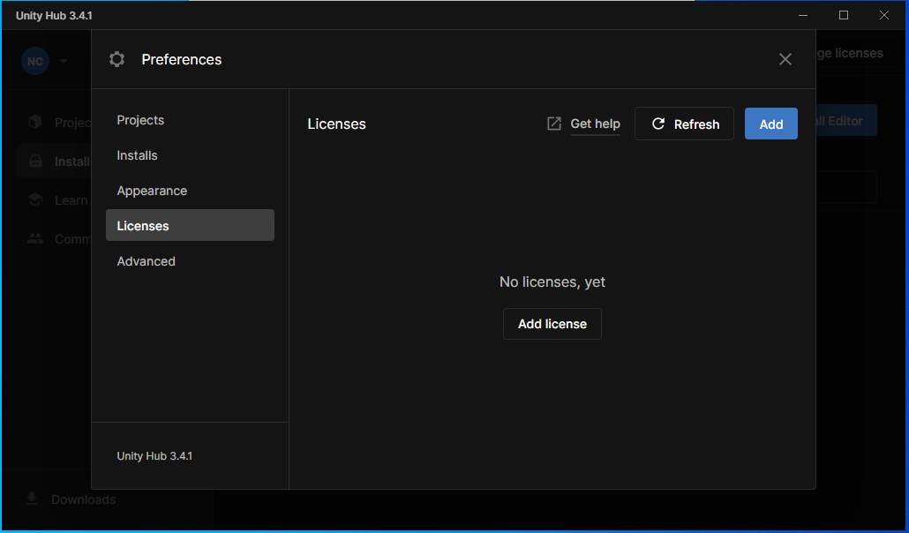Click the blue Add button
909x533 pixels.
click(771, 124)
